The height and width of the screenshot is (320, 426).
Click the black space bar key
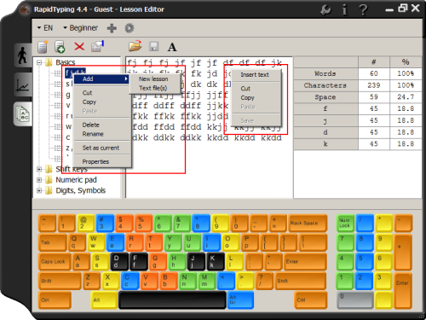pyautogui.click(x=172, y=300)
